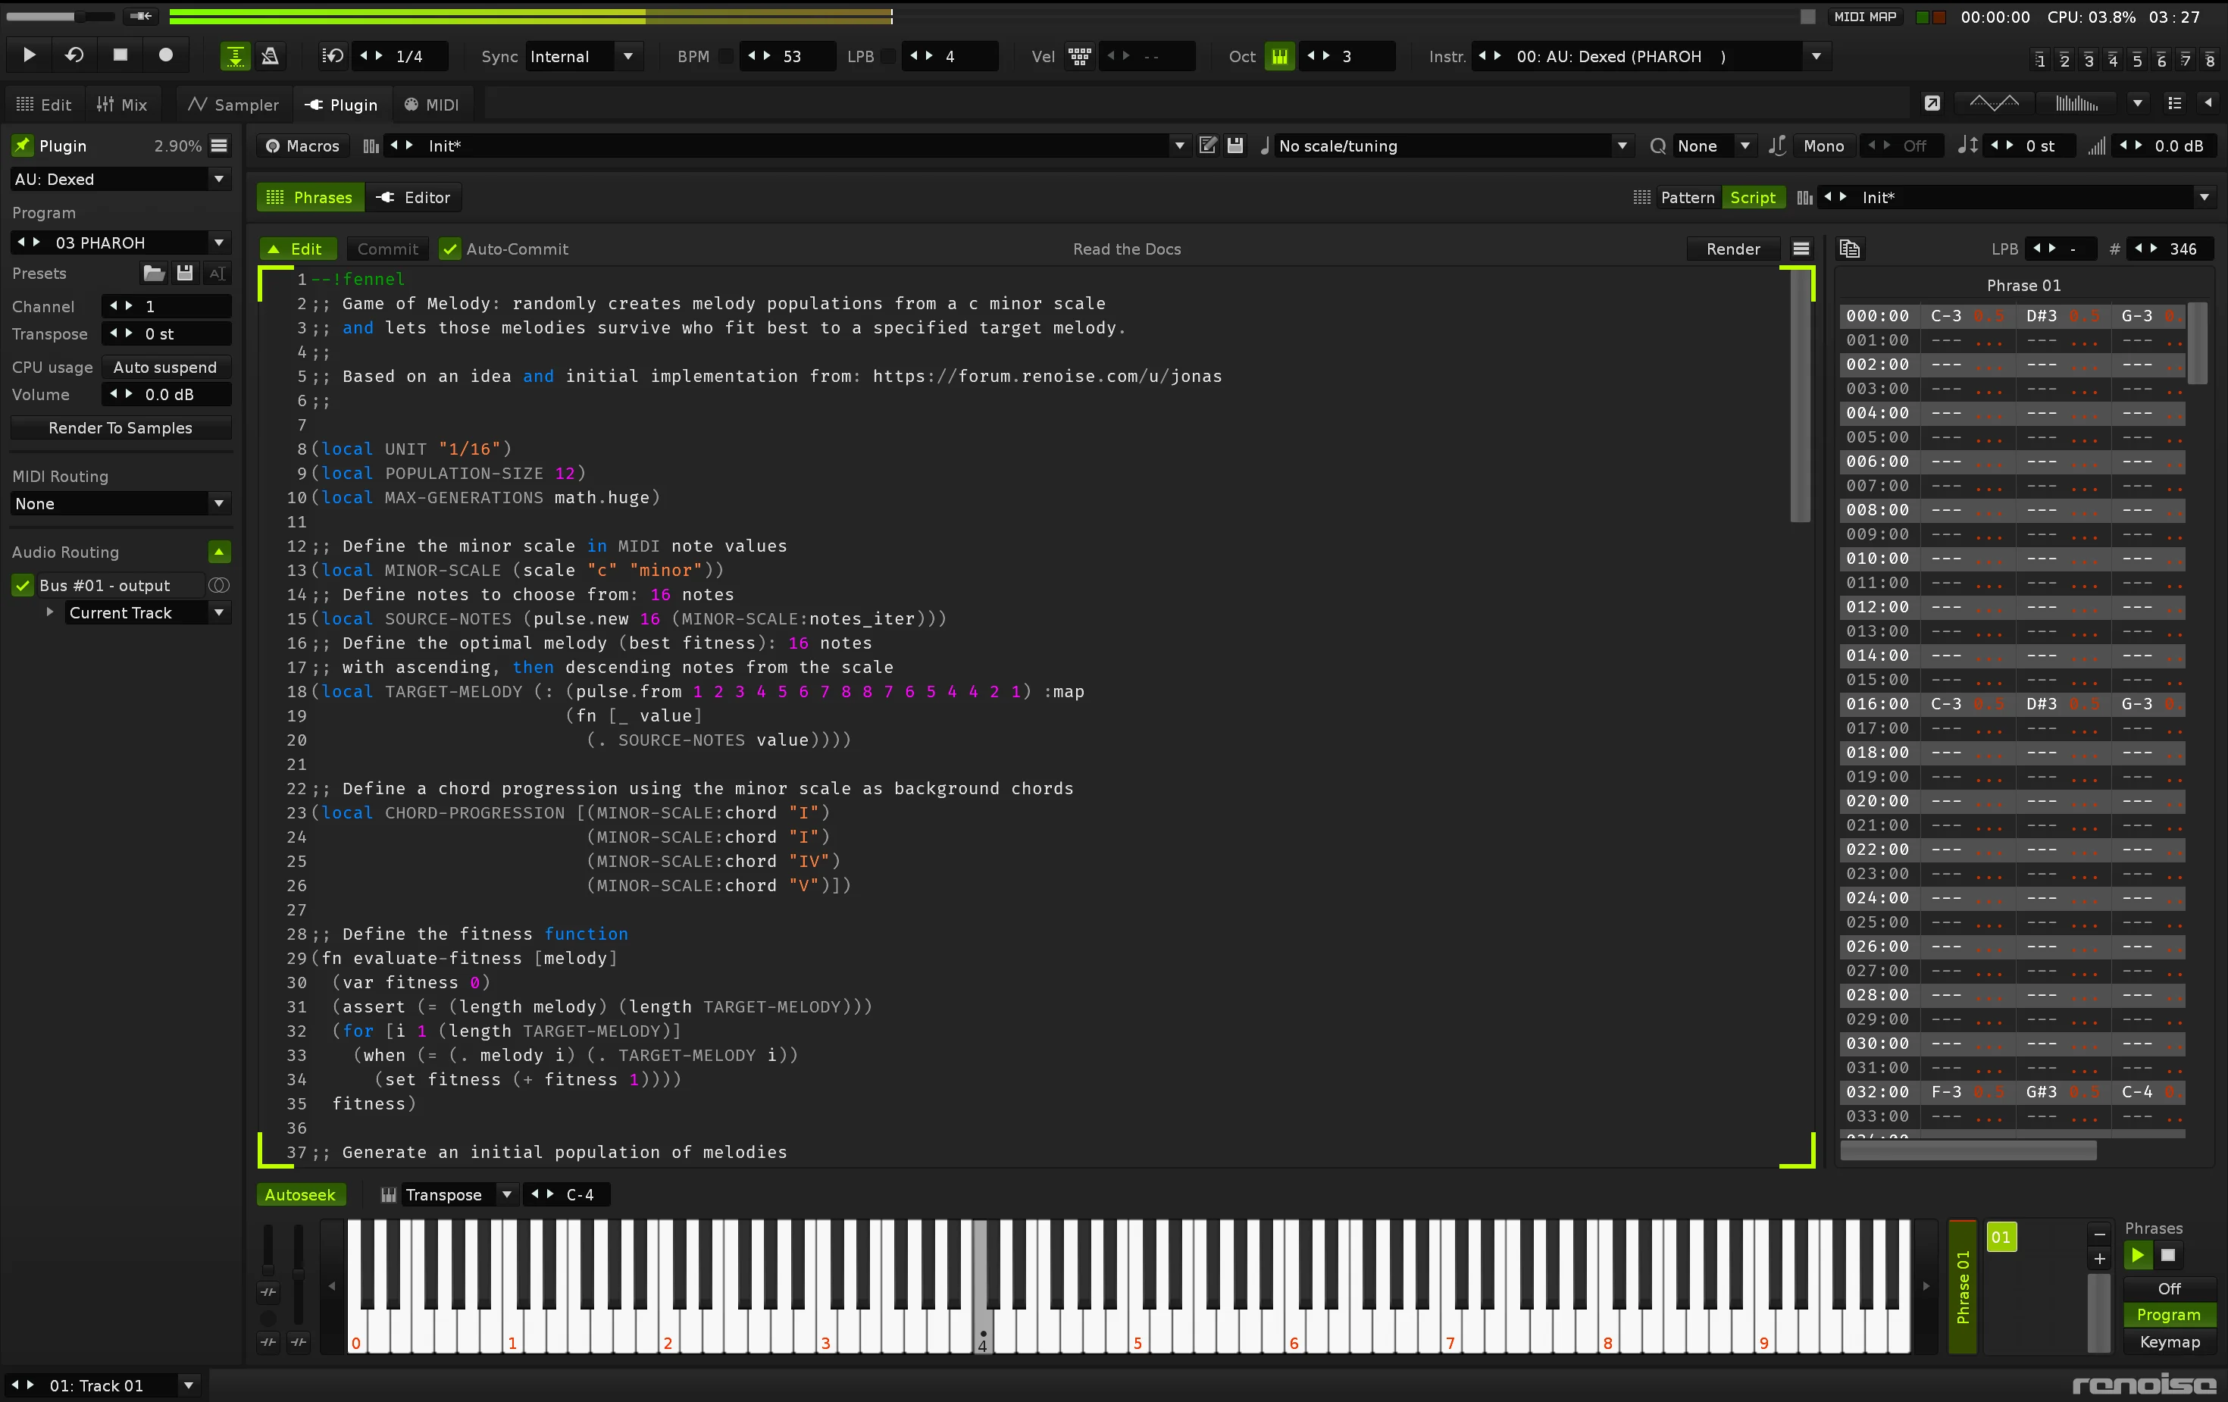This screenshot has height=1402, width=2228.
Task: Toggle Autoseek below the script editor
Action: [x=301, y=1194]
